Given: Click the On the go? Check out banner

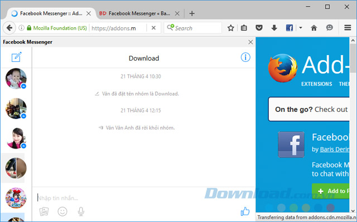Looking at the screenshot, I should (309, 109).
